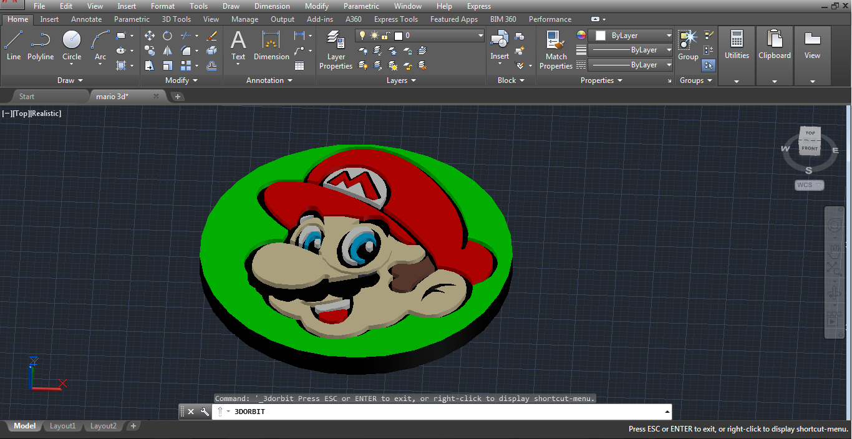852x439 pixels.
Task: Open the Format menu
Action: pyautogui.click(x=162, y=6)
